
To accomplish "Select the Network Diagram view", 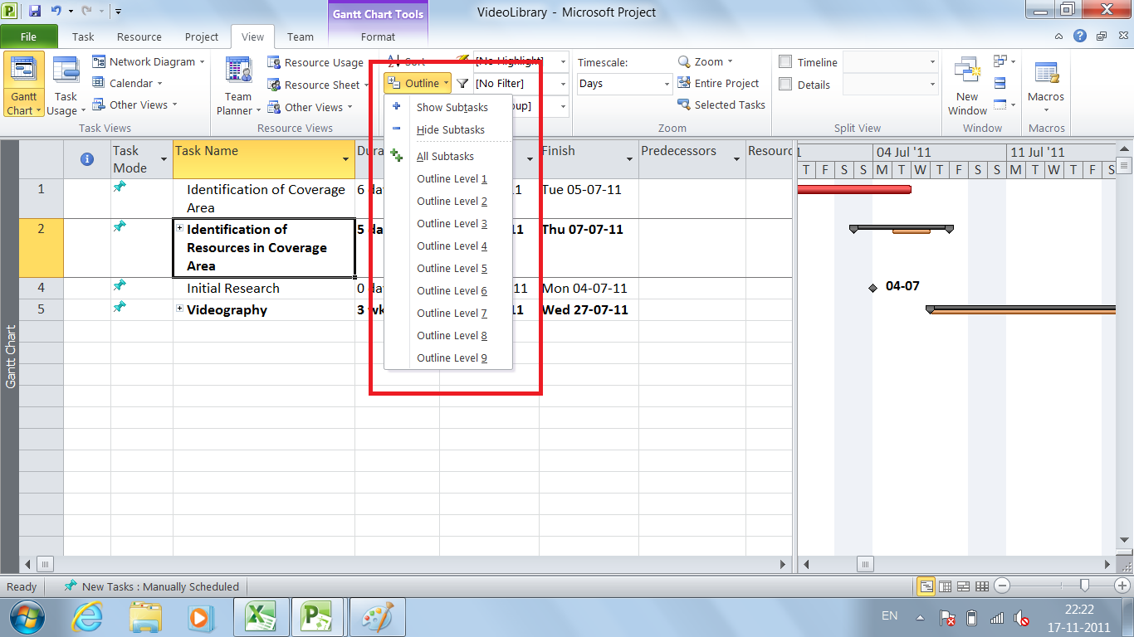I will 148,62.
